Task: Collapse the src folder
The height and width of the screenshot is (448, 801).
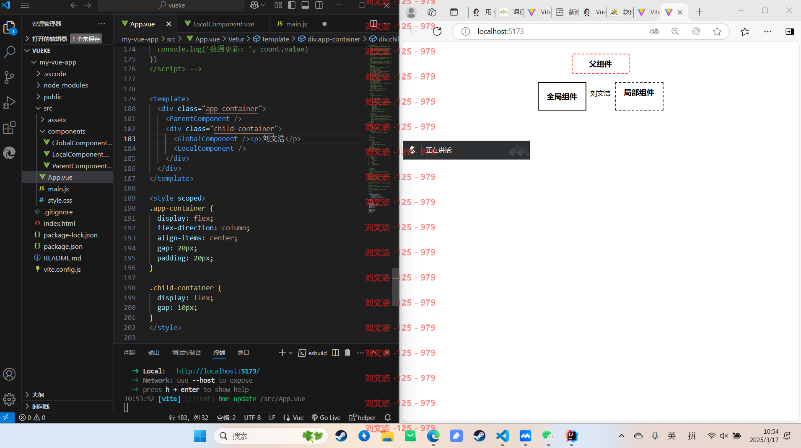Action: [67, 108]
